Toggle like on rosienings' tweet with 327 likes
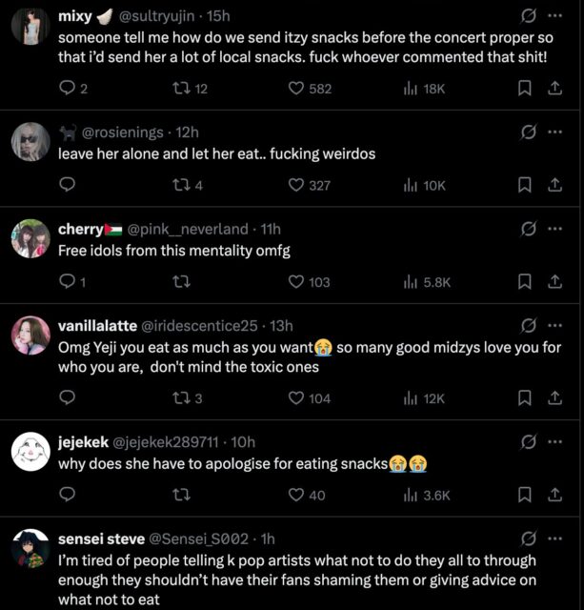The image size is (584, 610). (296, 185)
